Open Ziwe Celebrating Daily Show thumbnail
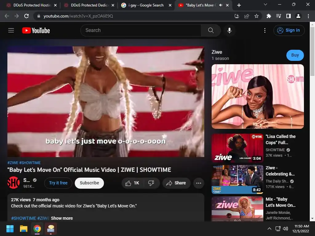 point(237,179)
